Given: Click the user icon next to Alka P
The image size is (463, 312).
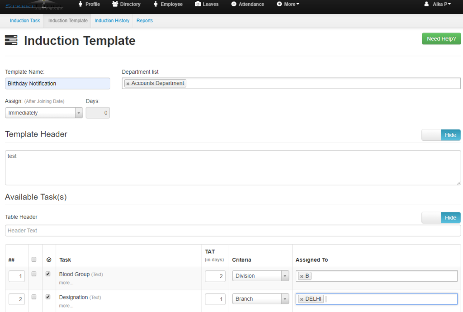Looking at the screenshot, I should tap(426, 4).
